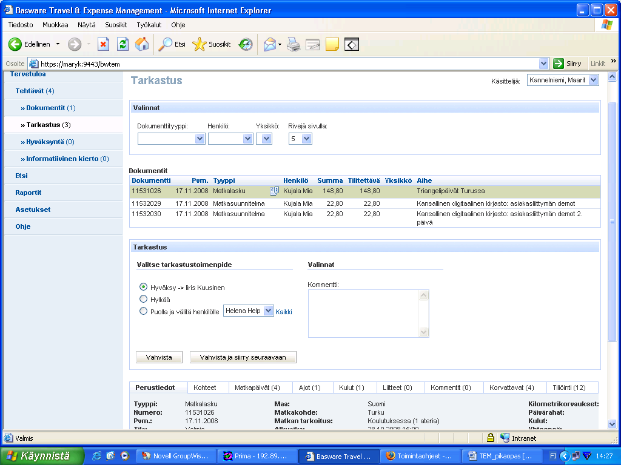Open TEM_pikaopas Word document from taskbar

502,456
